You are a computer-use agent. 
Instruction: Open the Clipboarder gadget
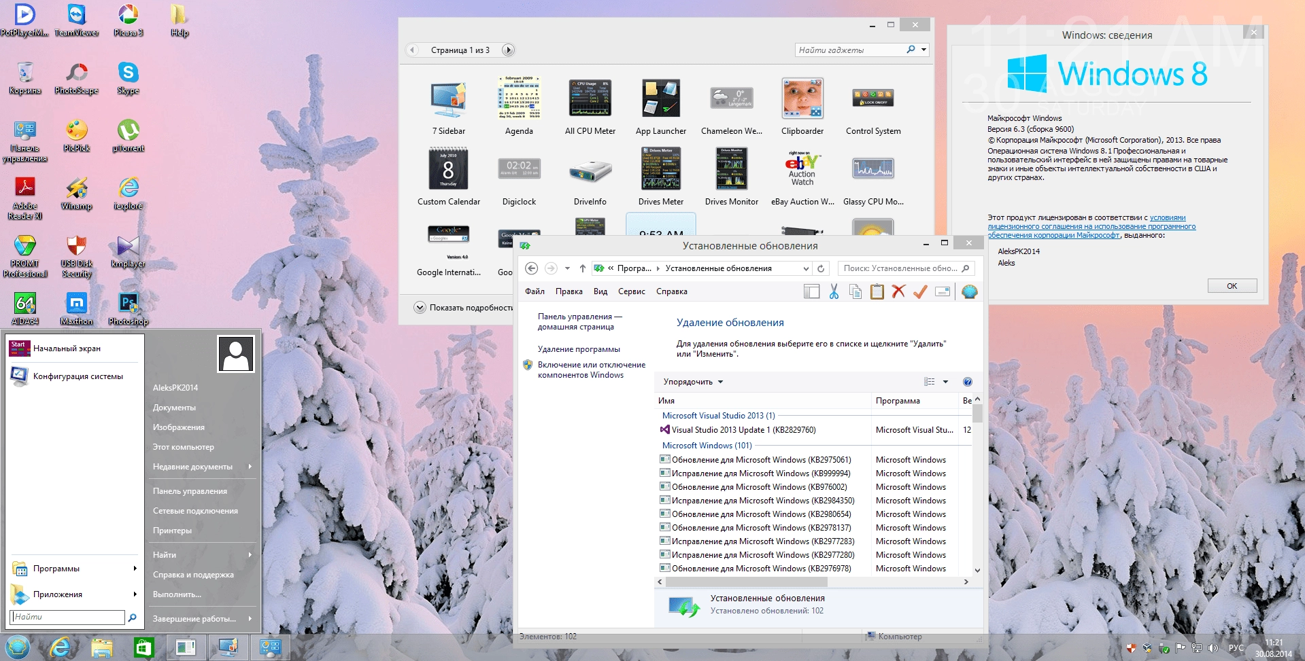tap(802, 107)
